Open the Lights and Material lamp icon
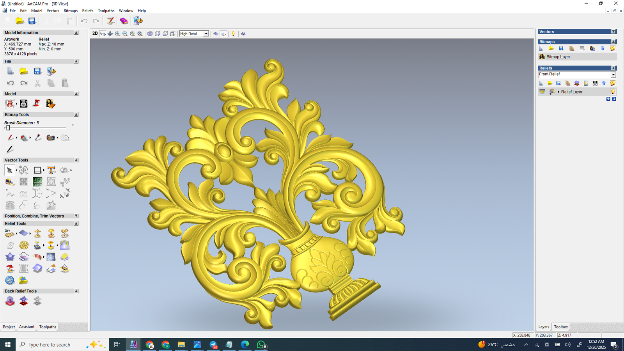The width and height of the screenshot is (624, 351). (x=233, y=34)
